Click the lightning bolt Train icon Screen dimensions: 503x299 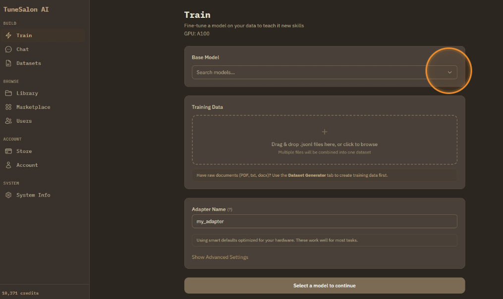point(8,36)
